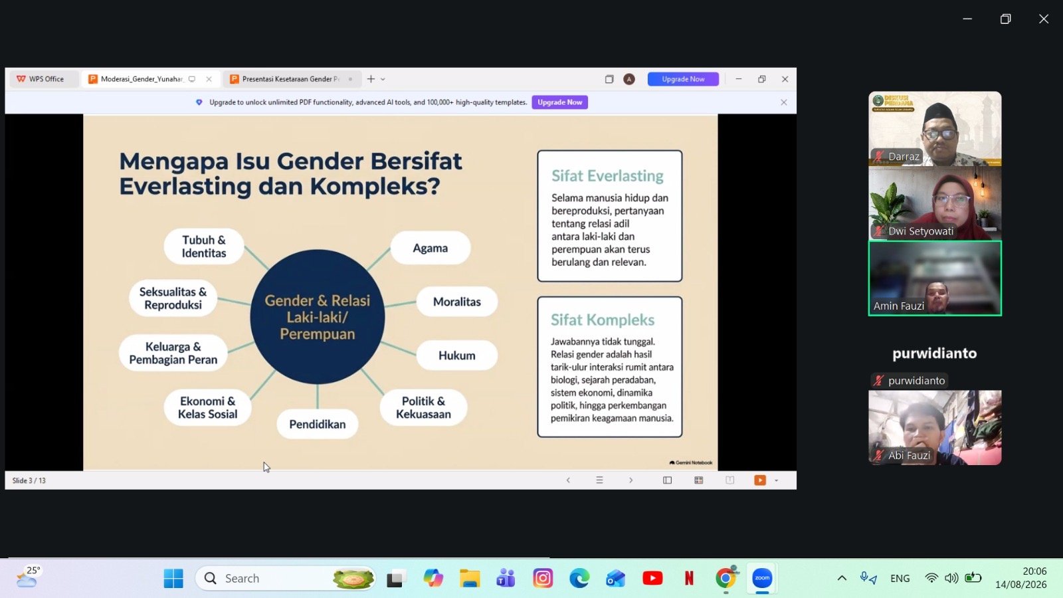Click the muted mic icon beside Darraz
Screen dimensions: 1063x598
(x=879, y=157)
